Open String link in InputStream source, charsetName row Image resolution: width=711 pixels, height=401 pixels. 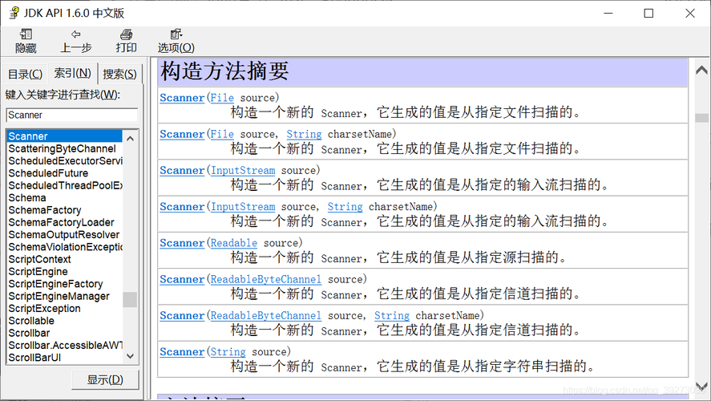tap(345, 207)
